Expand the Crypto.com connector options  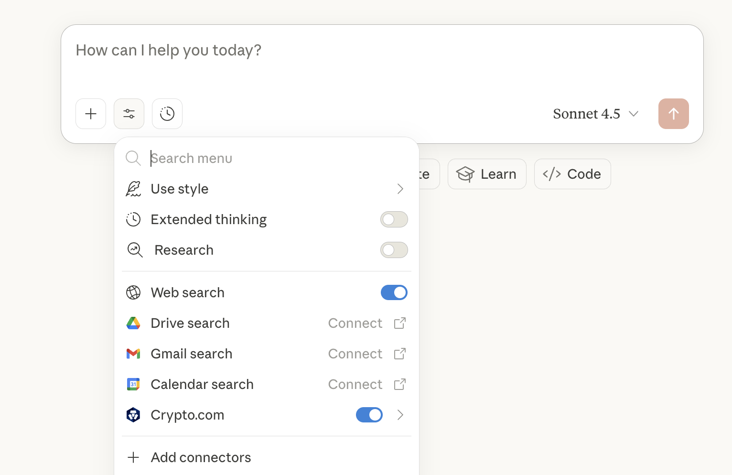pos(400,415)
